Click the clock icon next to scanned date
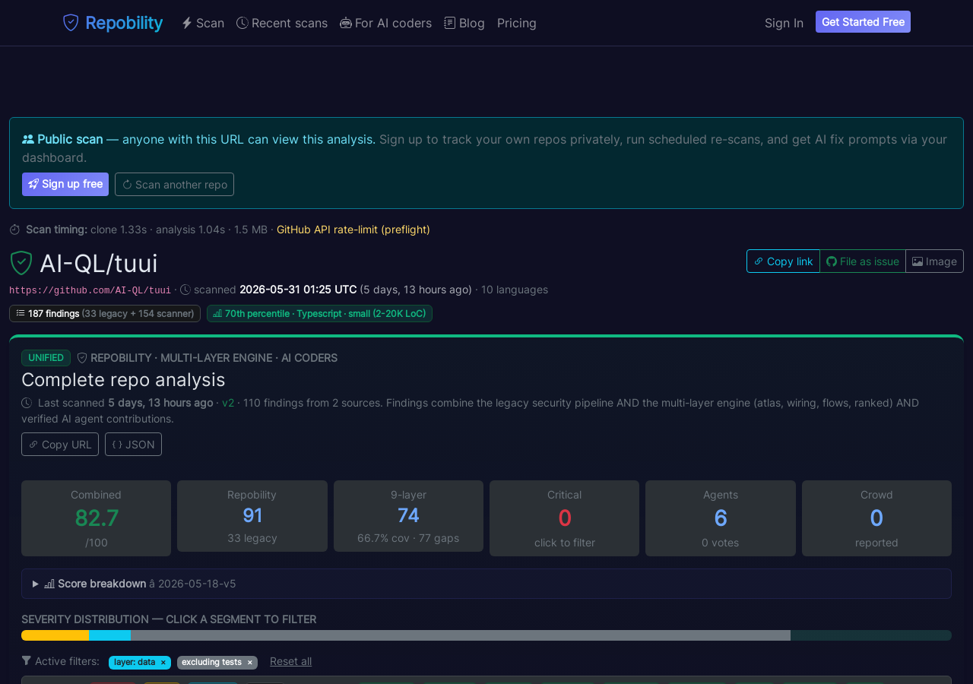Image resolution: width=973 pixels, height=684 pixels. tap(185, 290)
